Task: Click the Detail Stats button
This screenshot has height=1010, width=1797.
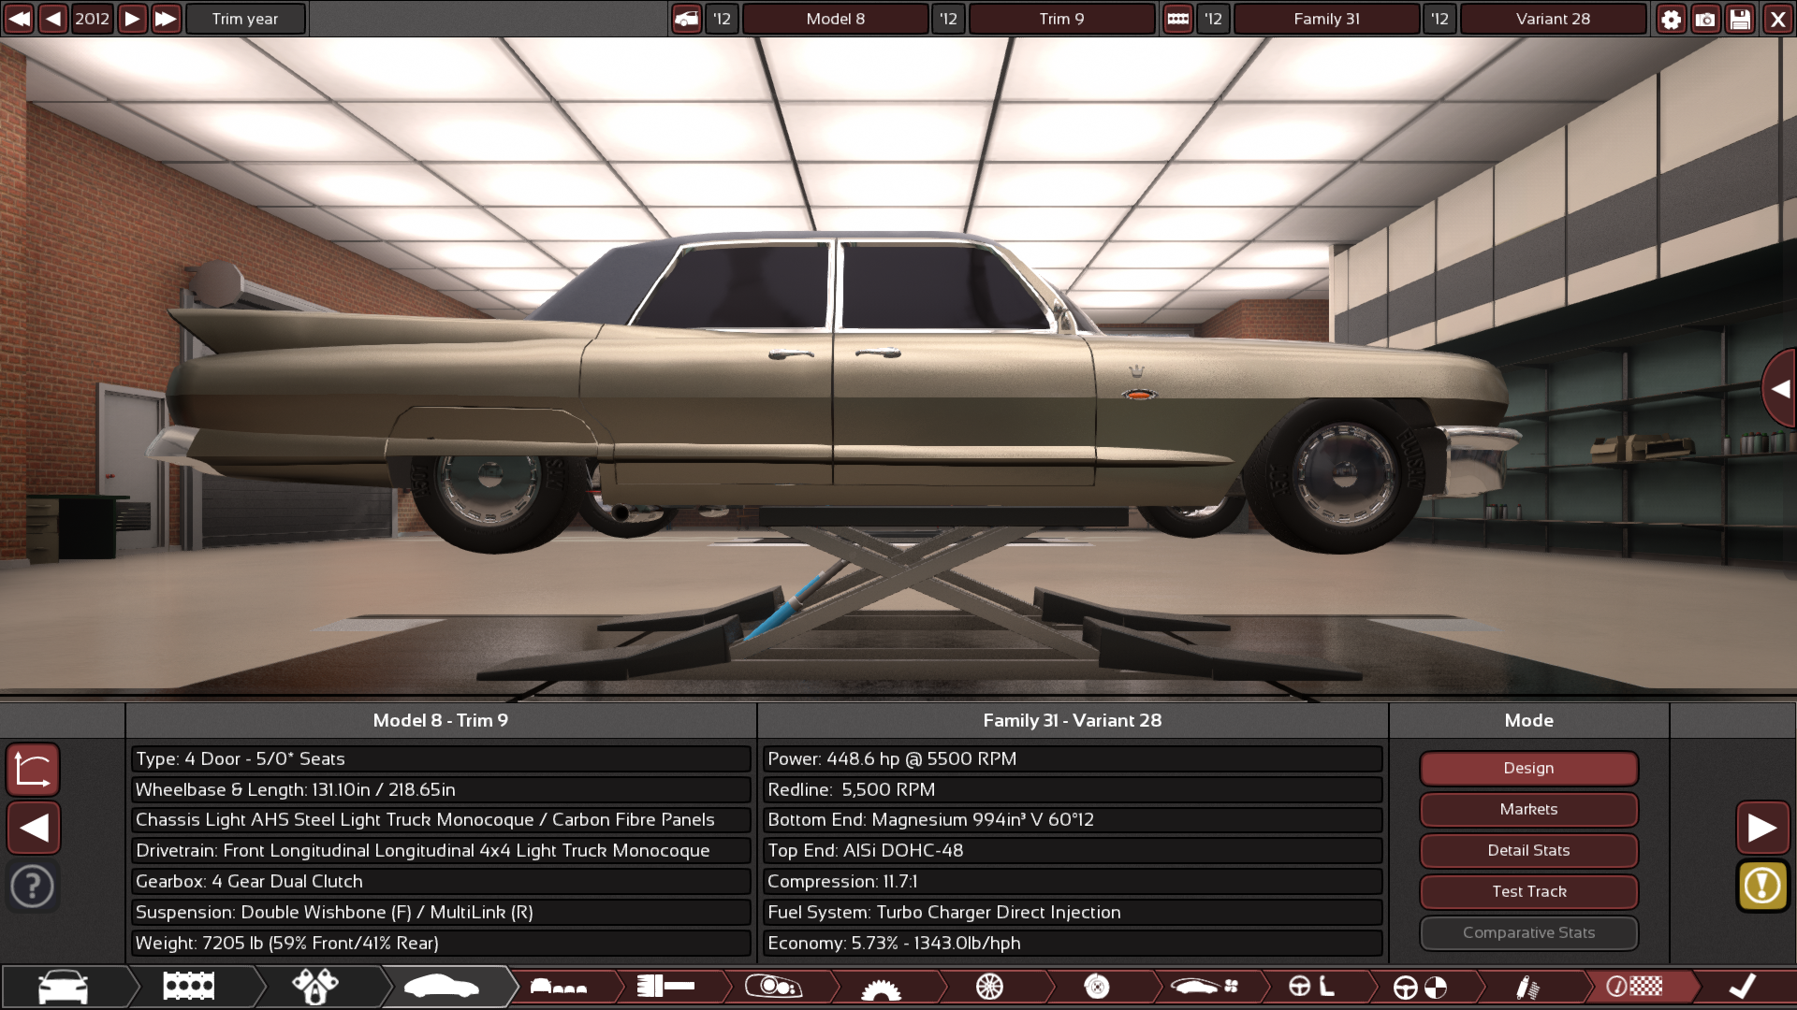Action: 1528,850
